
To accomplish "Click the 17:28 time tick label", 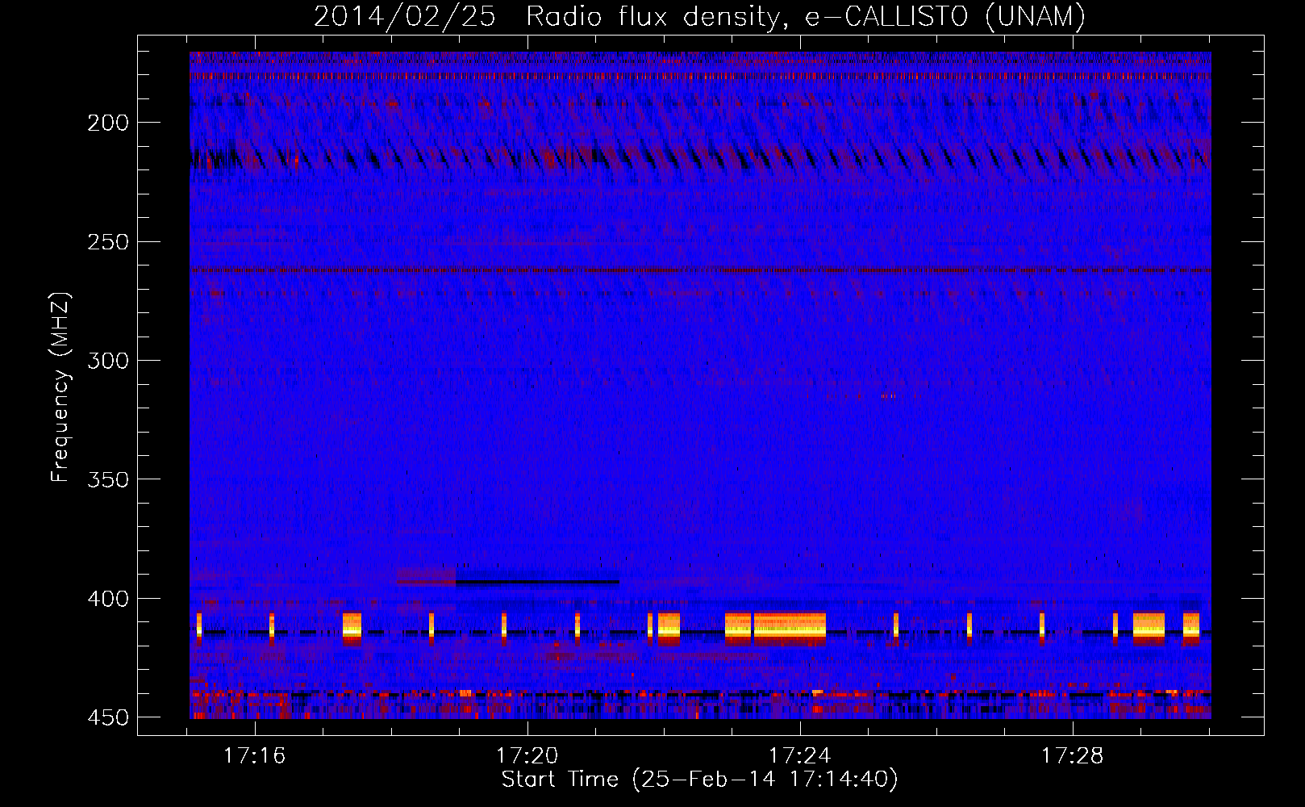I will pyautogui.click(x=1073, y=756).
